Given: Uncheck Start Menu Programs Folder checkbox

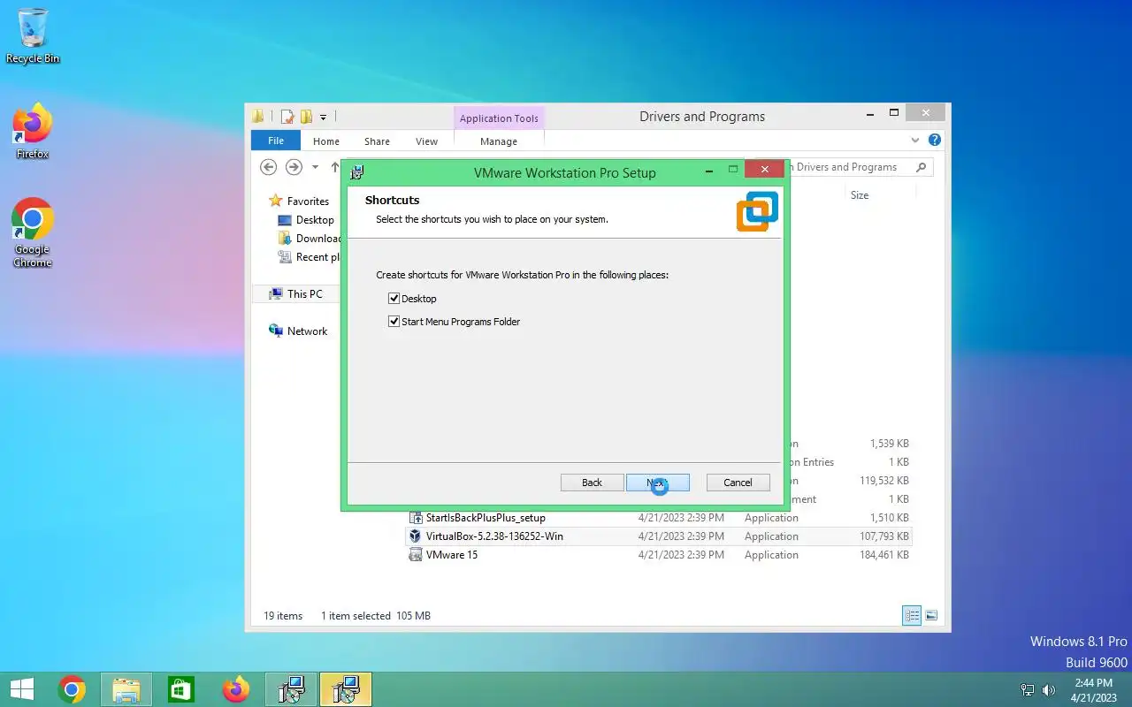Looking at the screenshot, I should pos(394,322).
